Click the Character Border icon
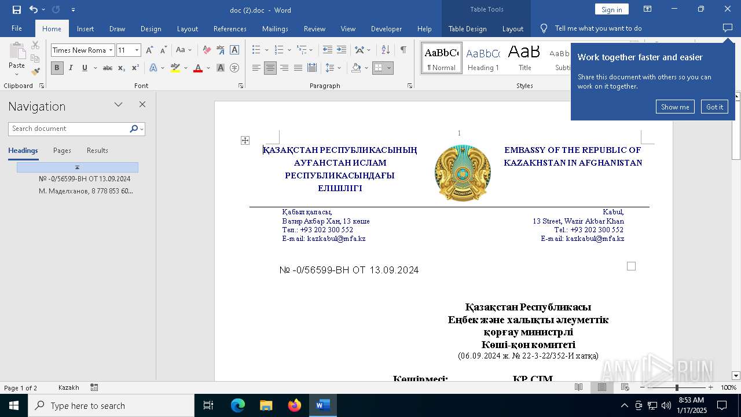The image size is (741, 417). click(x=234, y=50)
